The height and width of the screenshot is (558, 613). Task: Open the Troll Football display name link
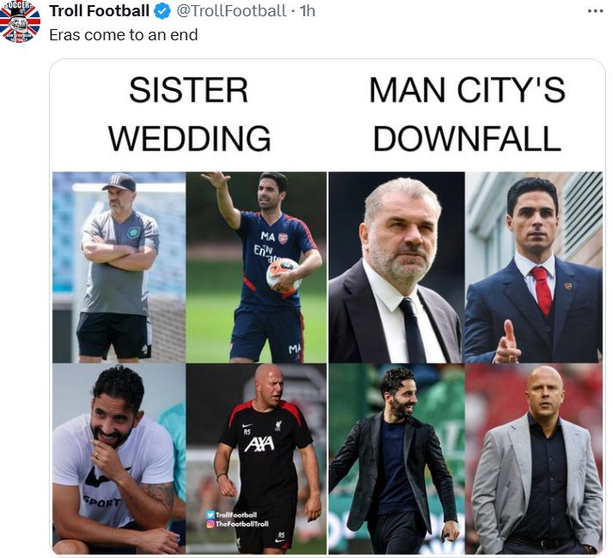click(x=99, y=11)
